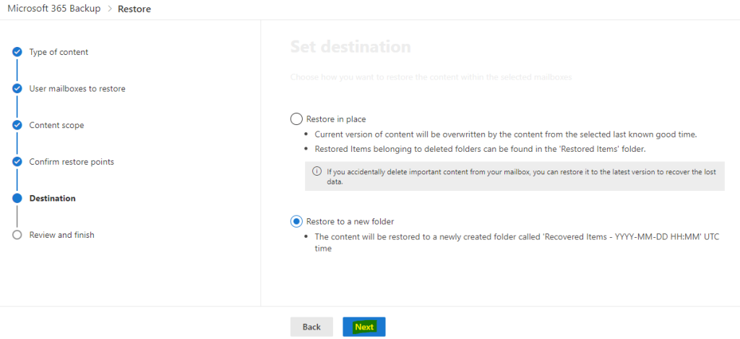The width and height of the screenshot is (740, 339).
Task: Click the Restore to a new folder label
Action: (x=350, y=221)
